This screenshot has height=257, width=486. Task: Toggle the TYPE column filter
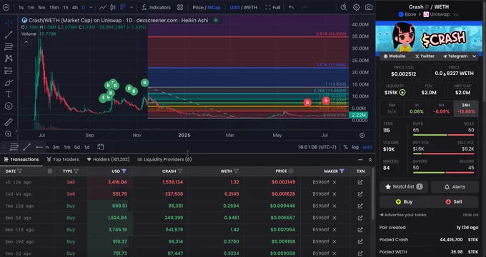pos(76,171)
